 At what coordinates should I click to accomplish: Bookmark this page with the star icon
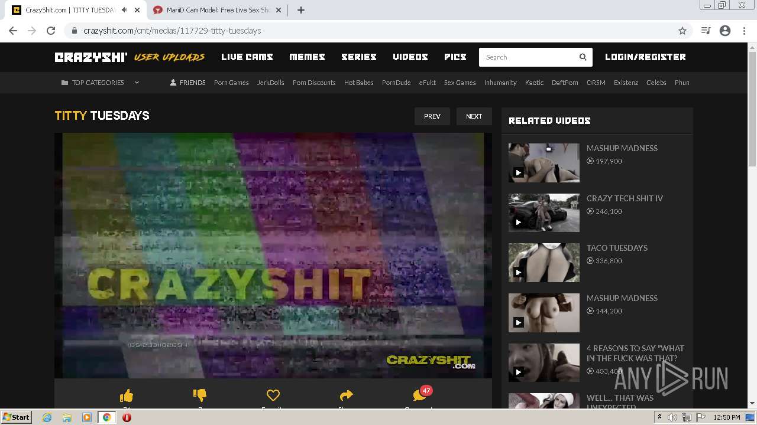(682, 31)
